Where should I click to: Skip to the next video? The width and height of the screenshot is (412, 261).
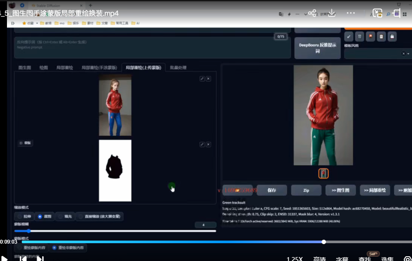point(40,258)
